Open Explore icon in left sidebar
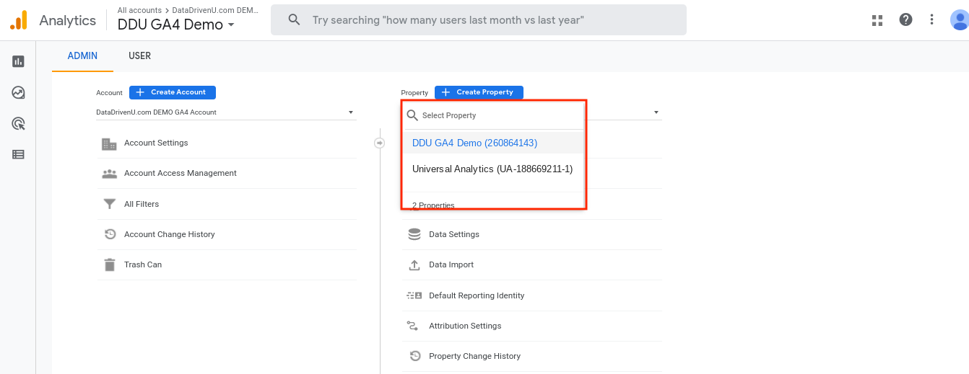Image resolution: width=969 pixels, height=374 pixels. pos(18,92)
